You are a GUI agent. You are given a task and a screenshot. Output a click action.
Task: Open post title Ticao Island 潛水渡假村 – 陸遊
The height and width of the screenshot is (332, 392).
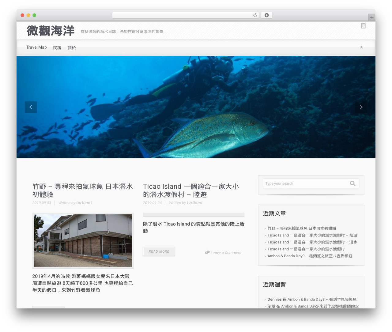(191, 191)
